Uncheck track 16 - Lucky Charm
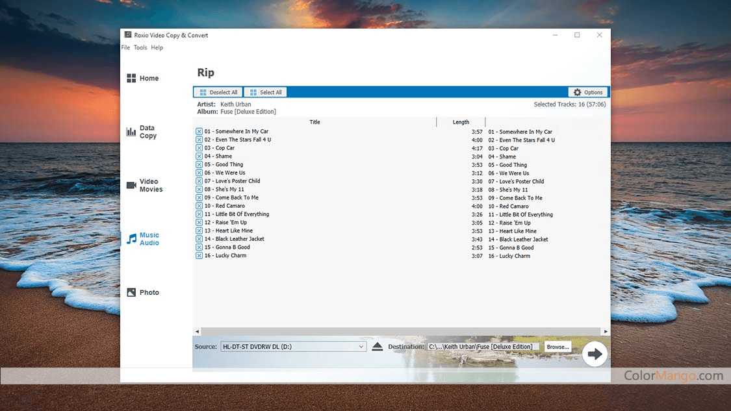Viewport: 731px width, 411px height. 198,255
